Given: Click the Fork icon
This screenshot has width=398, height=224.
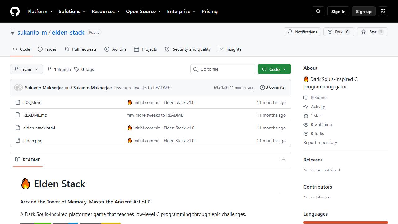Looking at the screenshot, I should [x=330, y=32].
